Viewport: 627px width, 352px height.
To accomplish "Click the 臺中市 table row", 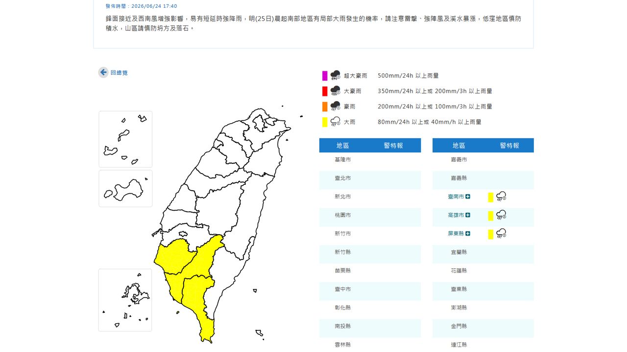I will point(370,291).
